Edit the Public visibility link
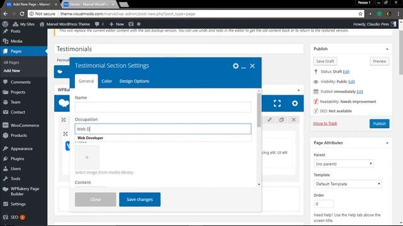403x226 pixels. point(351,82)
